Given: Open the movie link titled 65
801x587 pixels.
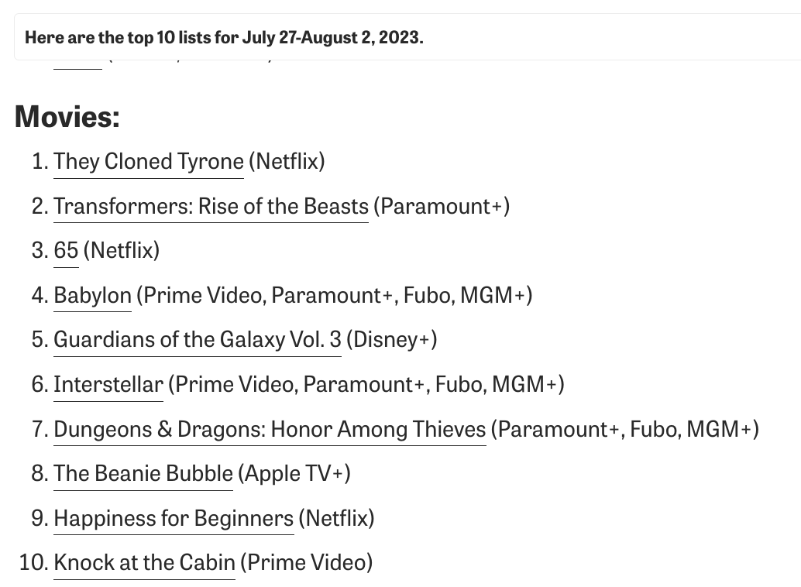Looking at the screenshot, I should click(x=66, y=251).
